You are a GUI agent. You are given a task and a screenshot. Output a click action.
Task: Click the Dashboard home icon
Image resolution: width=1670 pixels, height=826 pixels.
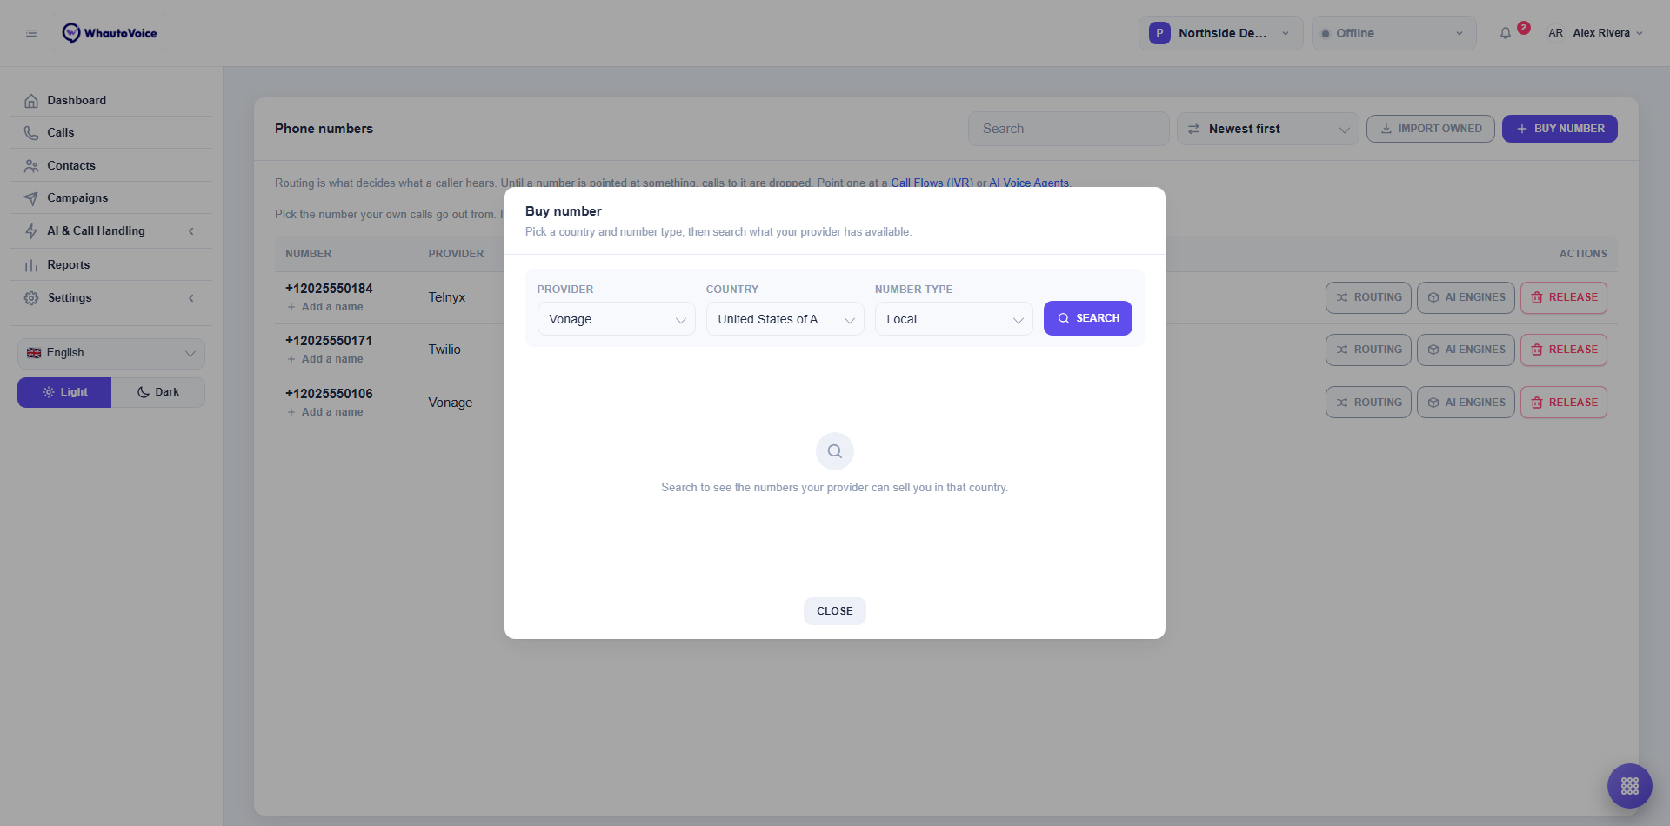pyautogui.click(x=31, y=101)
